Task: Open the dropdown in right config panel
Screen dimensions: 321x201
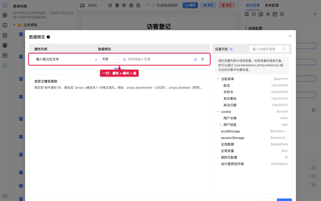Action: tap(306, 127)
